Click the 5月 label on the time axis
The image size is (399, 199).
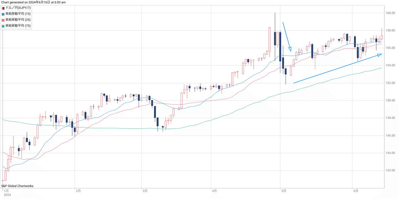284,191
